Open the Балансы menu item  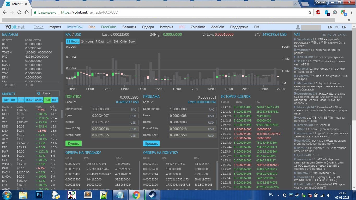click(x=129, y=27)
